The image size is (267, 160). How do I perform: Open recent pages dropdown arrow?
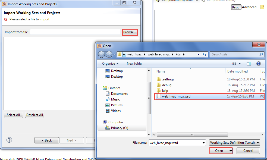click(x=114, y=55)
